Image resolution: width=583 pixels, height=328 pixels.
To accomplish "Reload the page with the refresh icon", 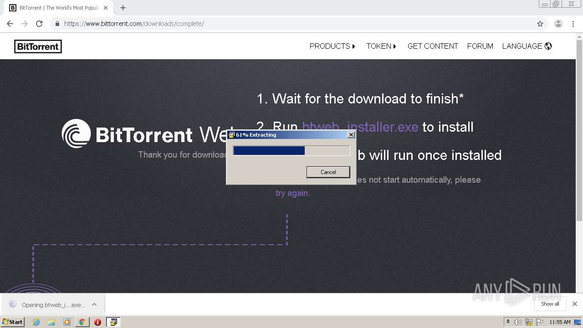I will (x=39, y=24).
